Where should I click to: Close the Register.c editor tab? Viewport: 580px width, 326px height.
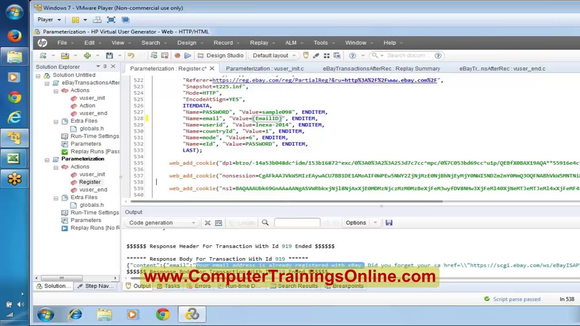[212, 68]
